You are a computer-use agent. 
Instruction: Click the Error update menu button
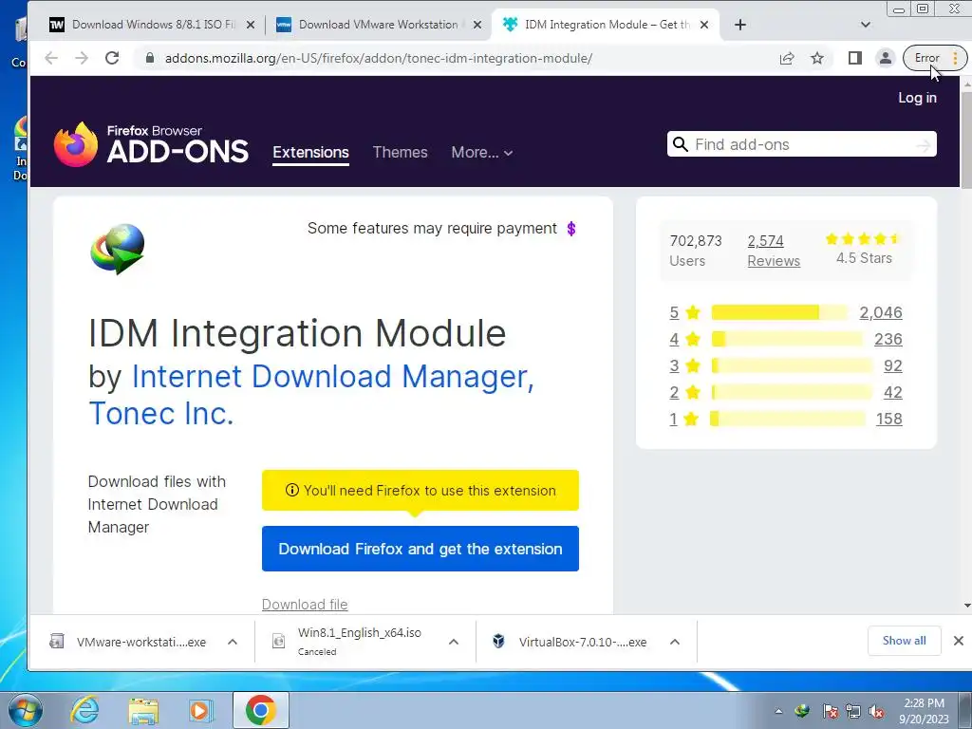coord(934,58)
